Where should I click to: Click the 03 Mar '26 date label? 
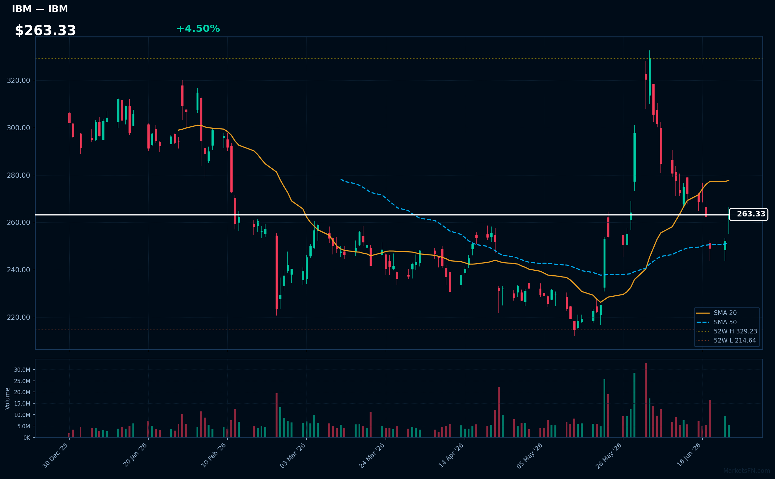(292, 456)
